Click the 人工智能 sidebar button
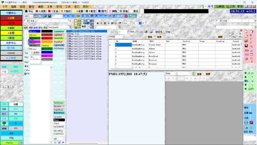257x145 pixels. coord(11,58)
